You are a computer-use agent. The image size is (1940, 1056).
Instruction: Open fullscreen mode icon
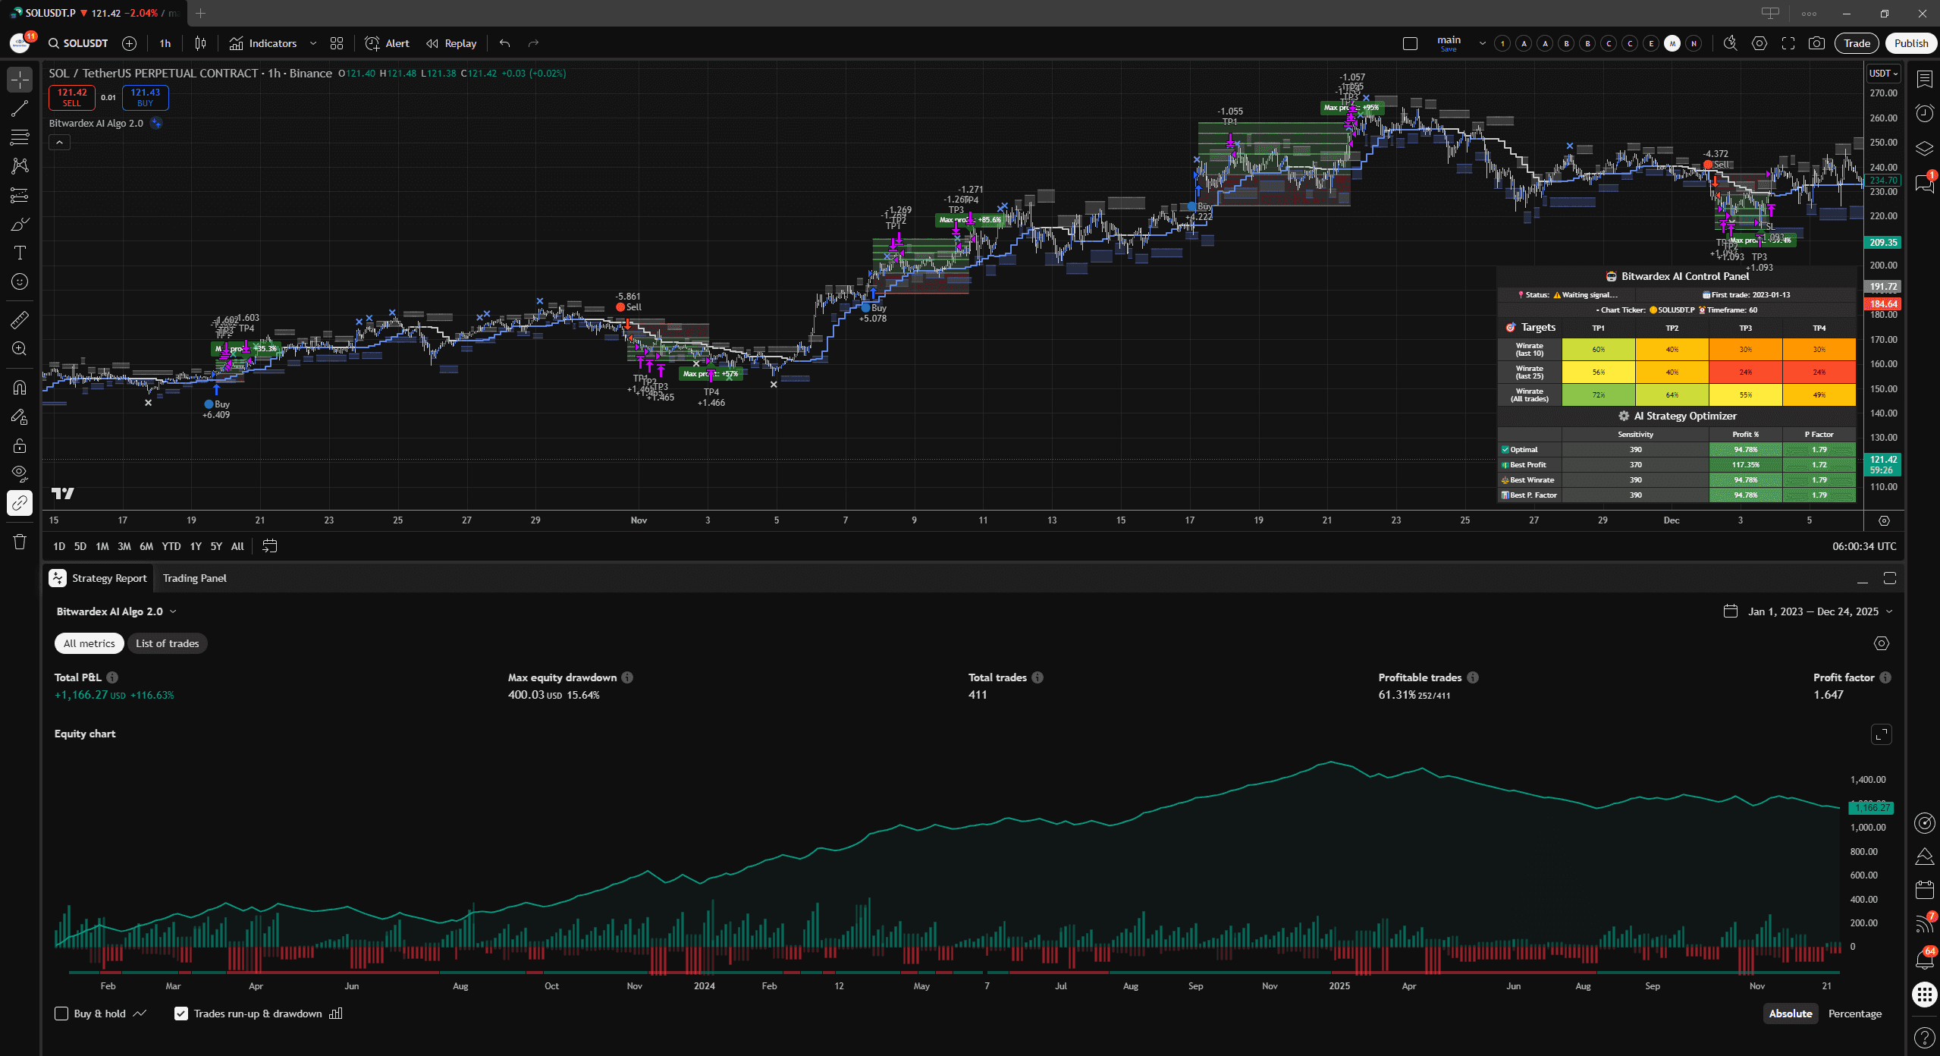pyautogui.click(x=1788, y=43)
